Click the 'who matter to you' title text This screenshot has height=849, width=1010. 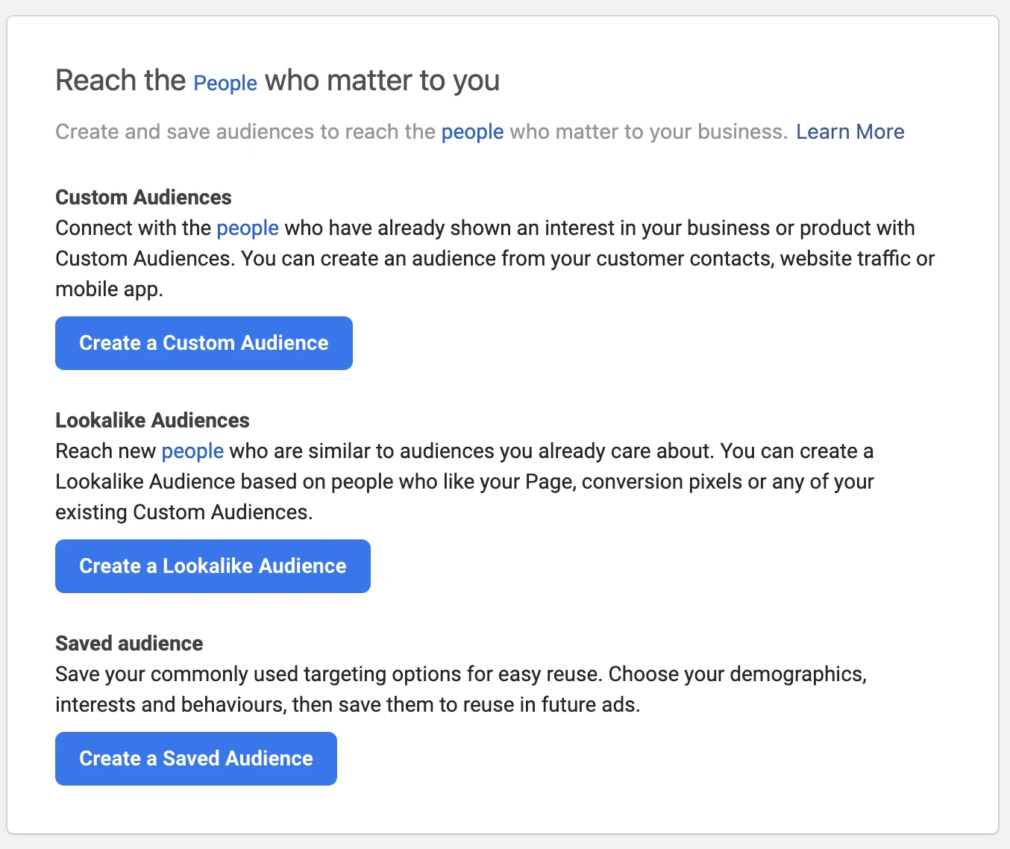coord(382,81)
